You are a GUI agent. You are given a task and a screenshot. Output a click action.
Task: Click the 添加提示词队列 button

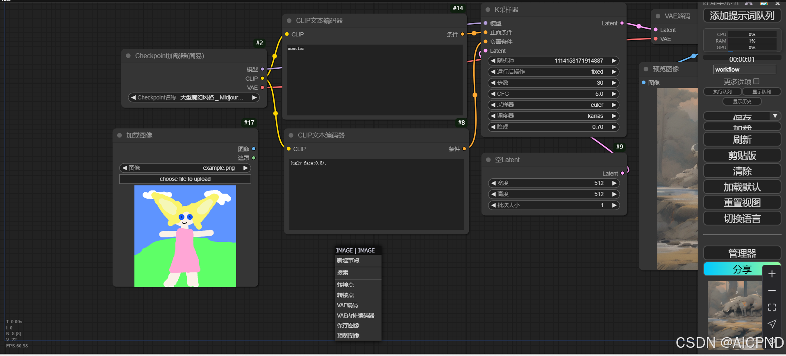742,16
